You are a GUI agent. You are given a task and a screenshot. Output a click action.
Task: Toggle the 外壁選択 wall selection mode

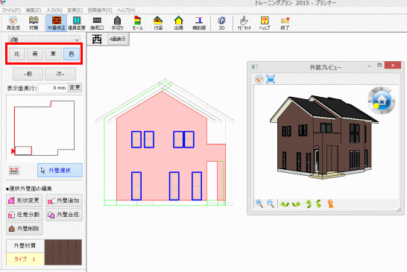(60, 170)
